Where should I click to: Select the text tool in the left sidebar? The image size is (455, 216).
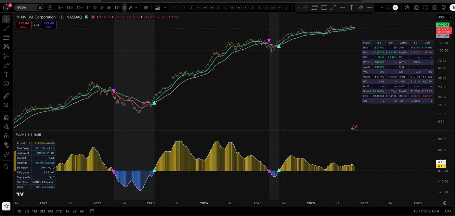[x=6, y=74]
